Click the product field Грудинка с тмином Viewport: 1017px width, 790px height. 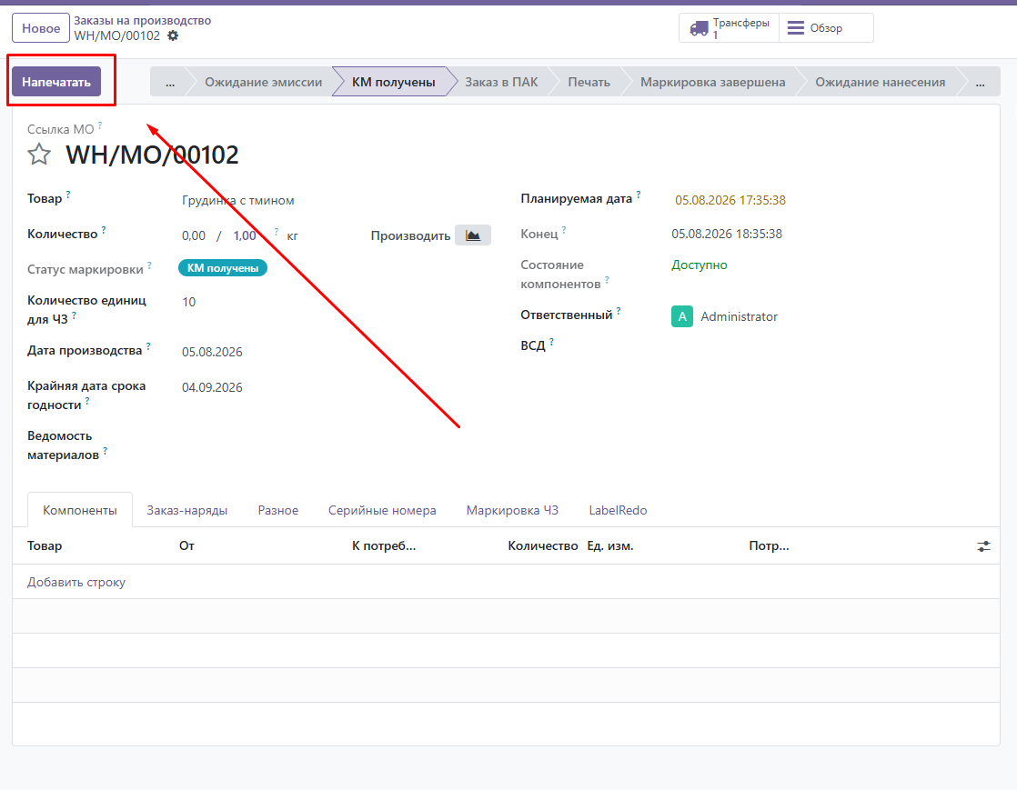tap(238, 200)
